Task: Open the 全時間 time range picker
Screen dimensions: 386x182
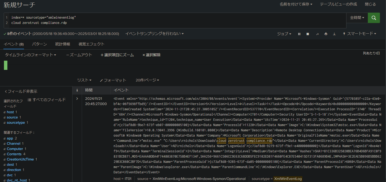Action: 357,18
